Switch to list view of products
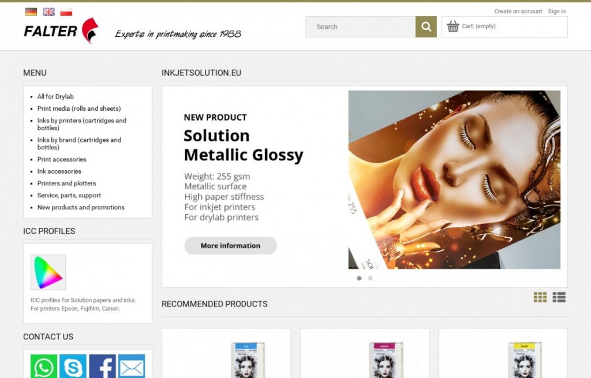The height and width of the screenshot is (378, 591). 559,297
